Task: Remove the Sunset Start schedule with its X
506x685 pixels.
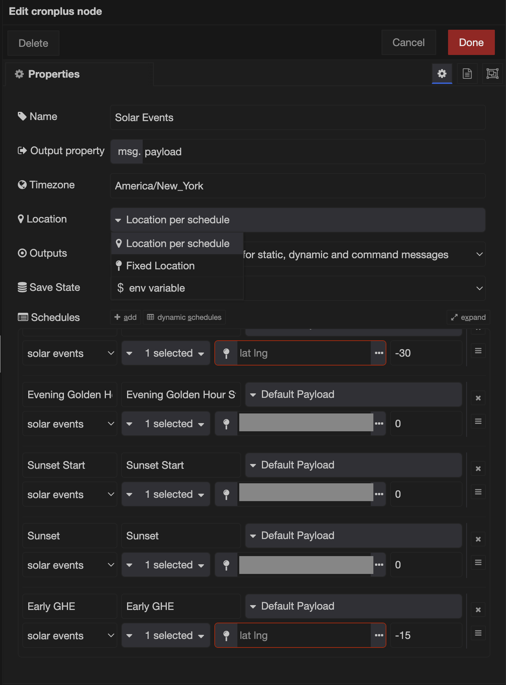Action: pos(478,469)
